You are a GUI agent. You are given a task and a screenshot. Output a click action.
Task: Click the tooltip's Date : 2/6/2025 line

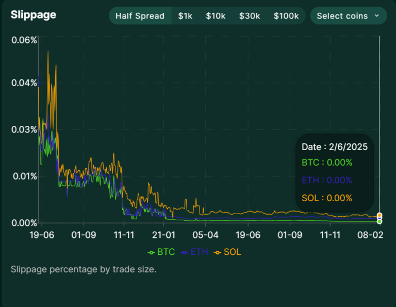point(335,147)
